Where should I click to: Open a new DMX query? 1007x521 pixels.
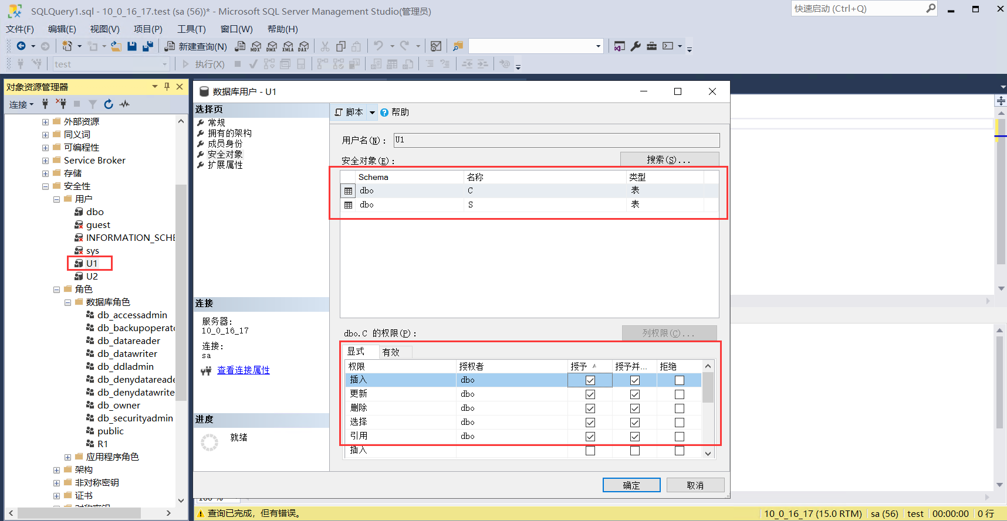pos(272,46)
